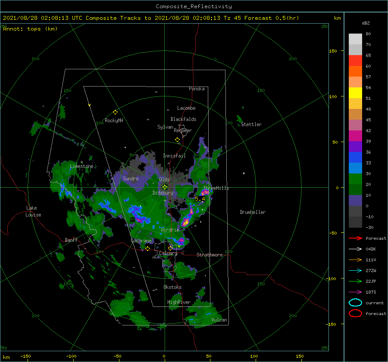Click the Ponoka town label
Screen dimensions: 388x362
pyautogui.click(x=197, y=89)
